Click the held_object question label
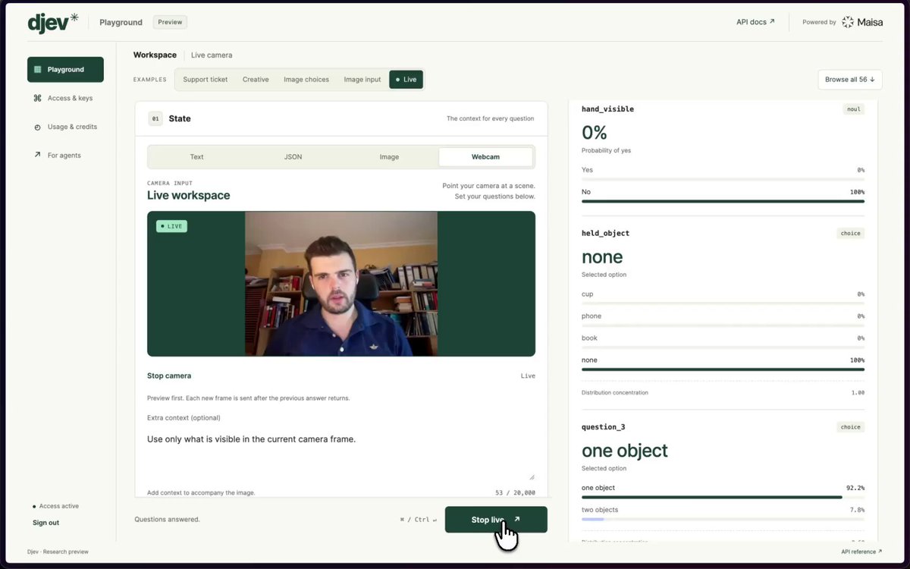Screen dimensions: 910x569 [x=605, y=234]
